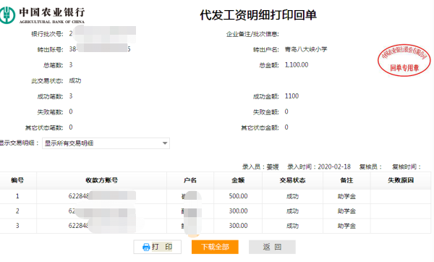Click the 总笔数 label
This screenshot has width=434, height=262.
[53, 65]
